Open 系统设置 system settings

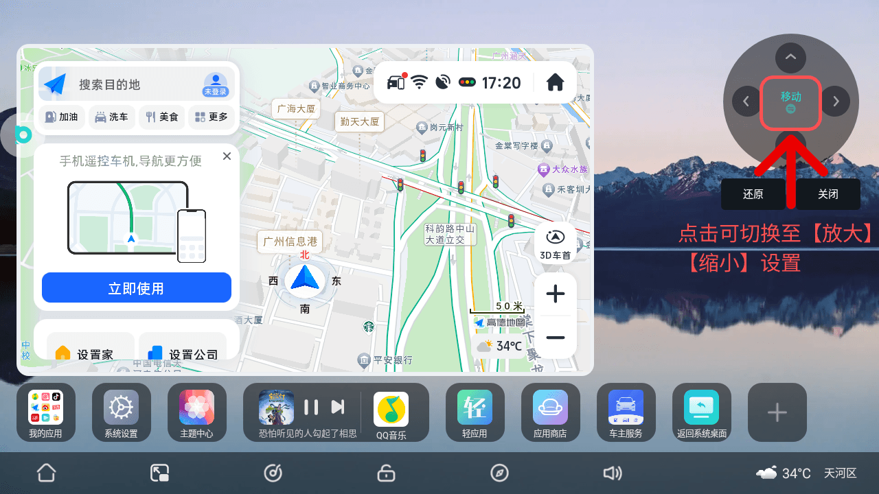point(122,412)
